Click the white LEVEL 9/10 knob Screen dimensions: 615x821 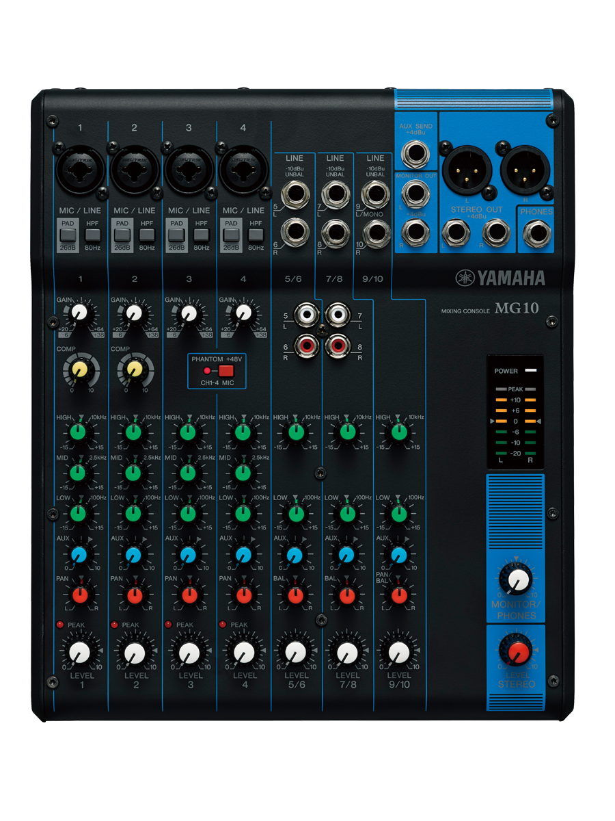pyautogui.click(x=399, y=651)
